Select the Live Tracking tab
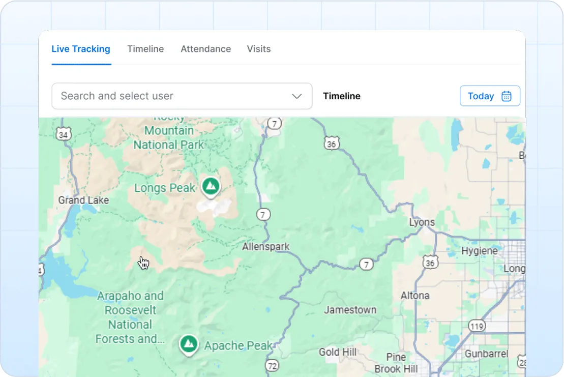The width and height of the screenshot is (564, 377). point(81,49)
